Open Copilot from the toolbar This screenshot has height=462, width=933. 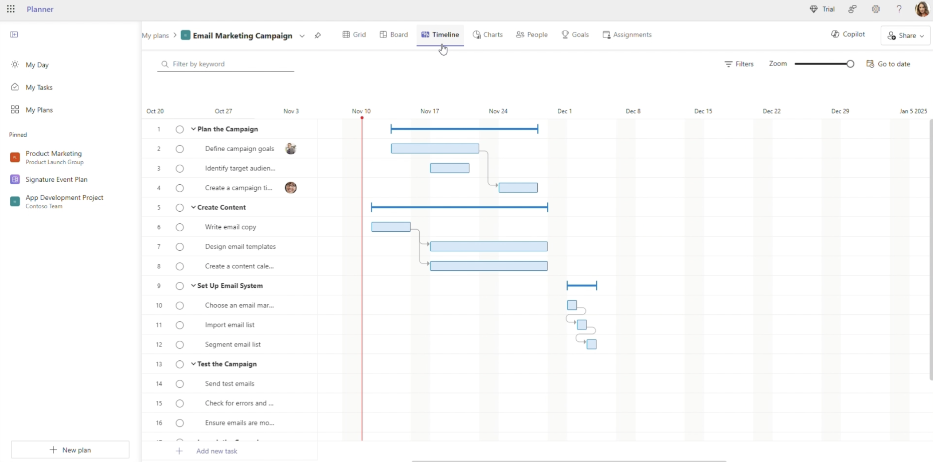[x=848, y=34]
